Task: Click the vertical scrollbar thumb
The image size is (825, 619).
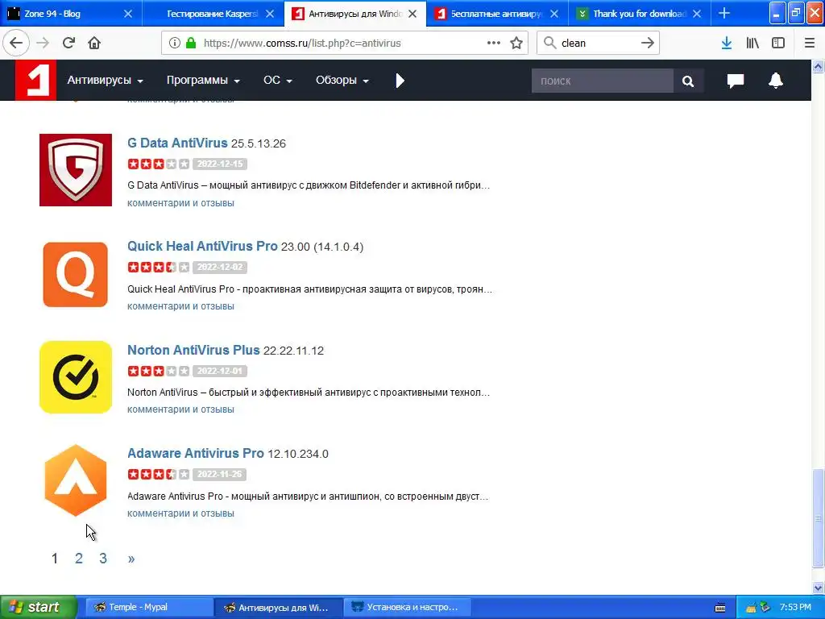Action: point(819,518)
